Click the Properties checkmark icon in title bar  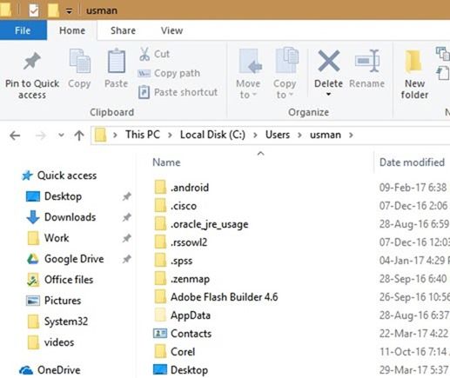coord(34,10)
